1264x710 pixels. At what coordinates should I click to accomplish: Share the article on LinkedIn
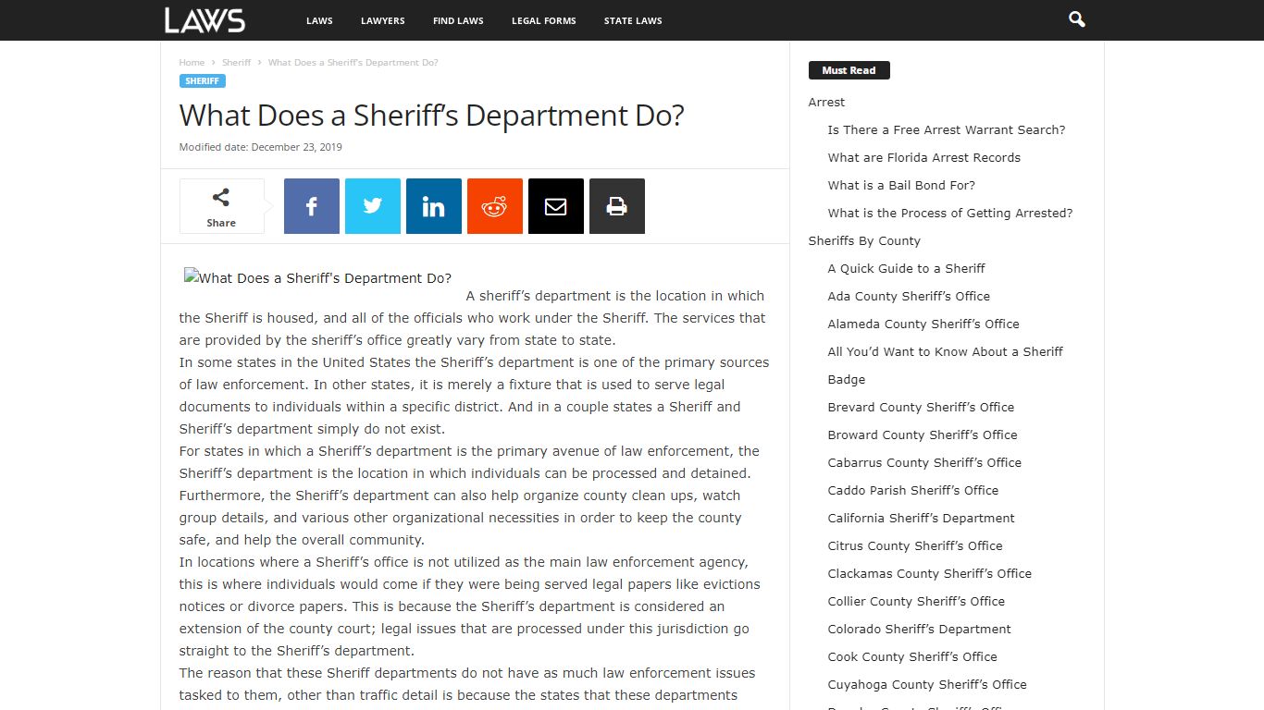coord(434,206)
